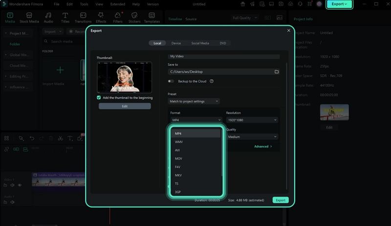Click the Project Info thumbnail image
This screenshot has height=226, width=391.
tap(334, 112)
